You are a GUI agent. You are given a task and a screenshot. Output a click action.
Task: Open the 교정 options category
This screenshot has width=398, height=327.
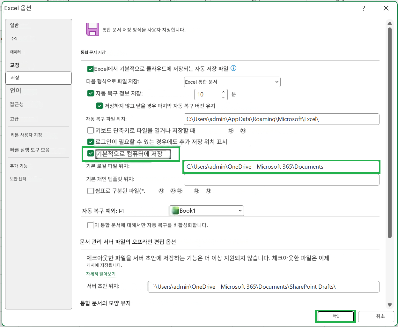click(x=39, y=65)
